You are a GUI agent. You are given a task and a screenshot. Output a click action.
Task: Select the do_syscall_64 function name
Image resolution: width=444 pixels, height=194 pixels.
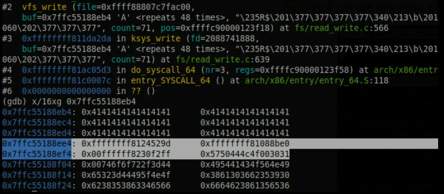[x=163, y=70]
